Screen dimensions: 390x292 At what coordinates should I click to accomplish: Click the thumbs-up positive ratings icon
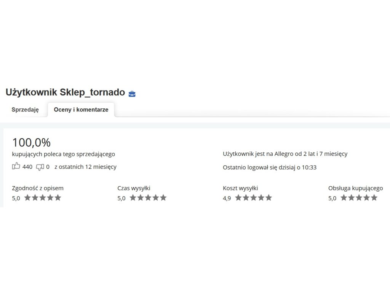click(16, 166)
